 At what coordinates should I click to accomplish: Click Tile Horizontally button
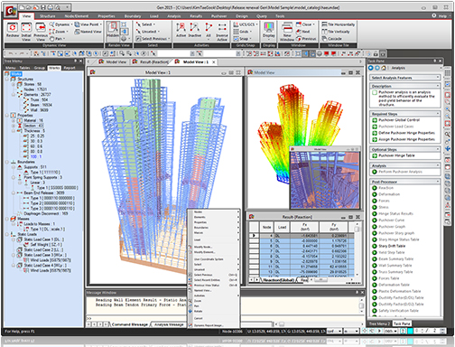coord(339,24)
